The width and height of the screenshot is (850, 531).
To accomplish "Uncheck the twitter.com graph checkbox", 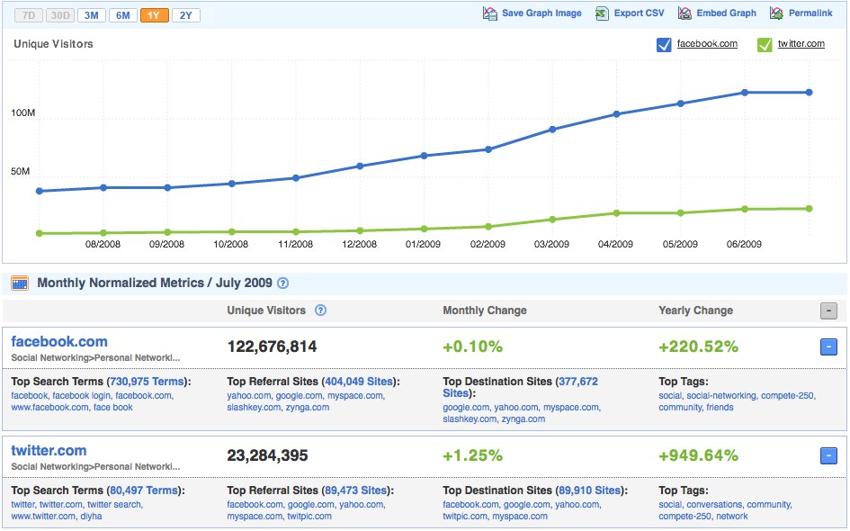I will point(765,44).
